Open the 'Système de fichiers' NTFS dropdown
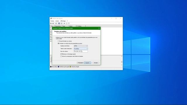Screen dimensions: 187x105 [81, 46]
